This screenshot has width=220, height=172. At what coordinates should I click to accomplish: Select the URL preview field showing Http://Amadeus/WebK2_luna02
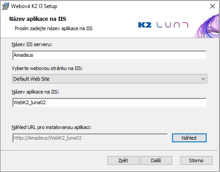coord(90,138)
